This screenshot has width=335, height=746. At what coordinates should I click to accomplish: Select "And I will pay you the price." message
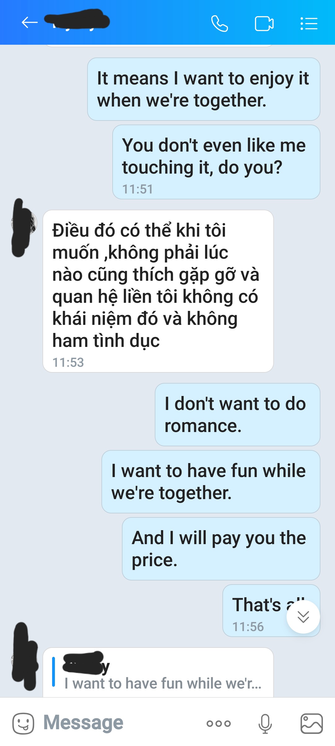coord(221,549)
